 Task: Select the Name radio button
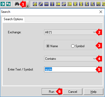pos(52,46)
